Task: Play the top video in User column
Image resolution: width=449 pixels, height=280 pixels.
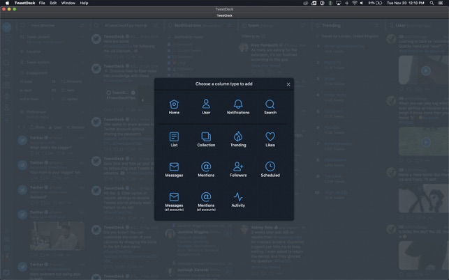Action: [x=426, y=70]
